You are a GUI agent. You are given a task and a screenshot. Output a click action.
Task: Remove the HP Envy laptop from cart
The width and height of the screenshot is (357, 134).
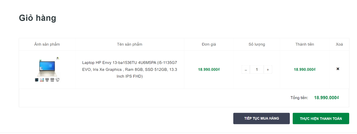[338, 69]
